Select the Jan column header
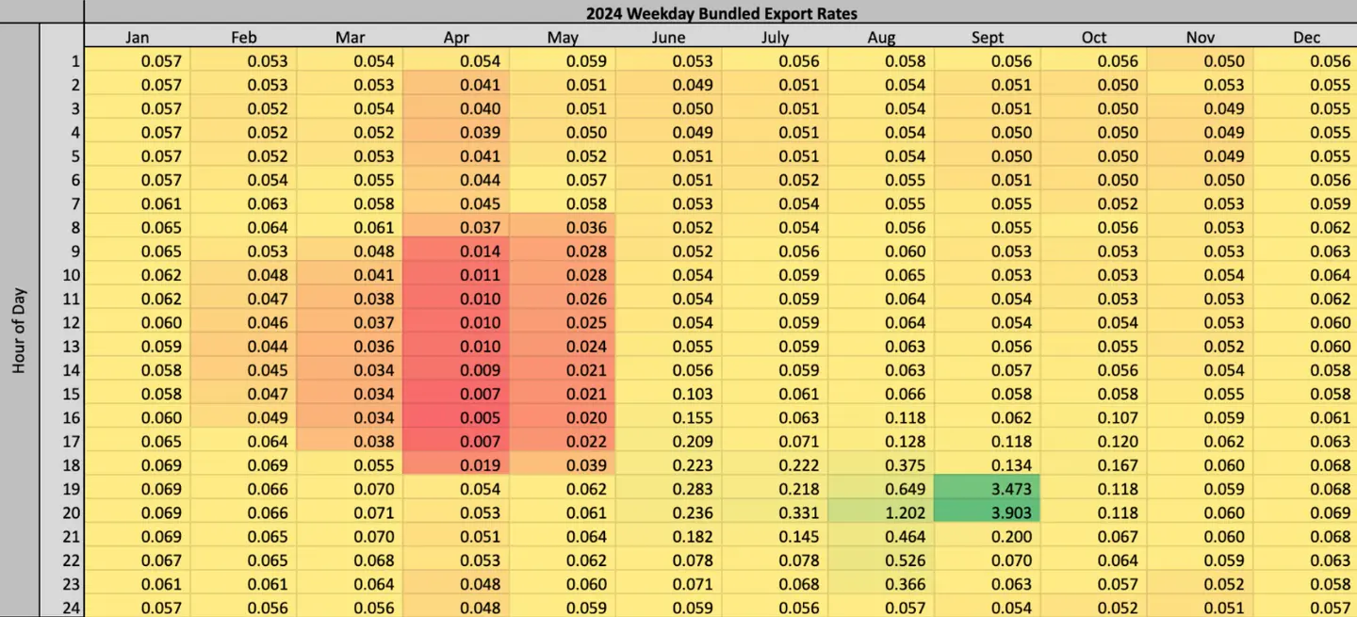Image resolution: width=1357 pixels, height=617 pixels. coord(138,38)
